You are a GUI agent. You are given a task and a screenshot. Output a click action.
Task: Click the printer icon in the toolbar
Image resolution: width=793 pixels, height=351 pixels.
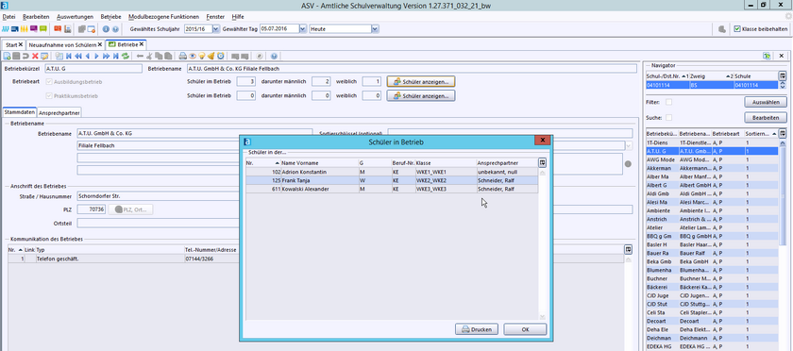click(182, 56)
